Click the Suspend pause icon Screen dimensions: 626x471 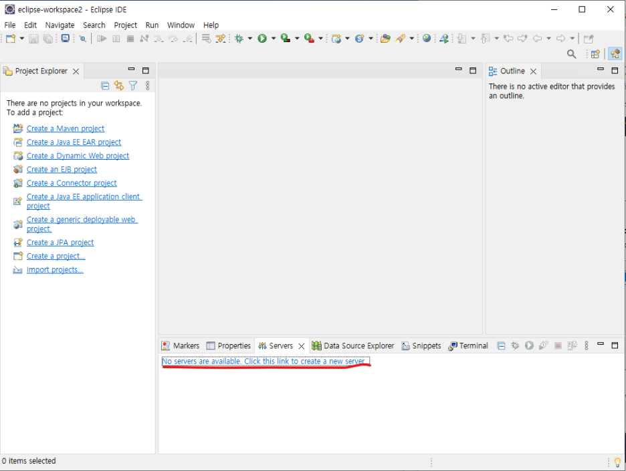(x=116, y=39)
